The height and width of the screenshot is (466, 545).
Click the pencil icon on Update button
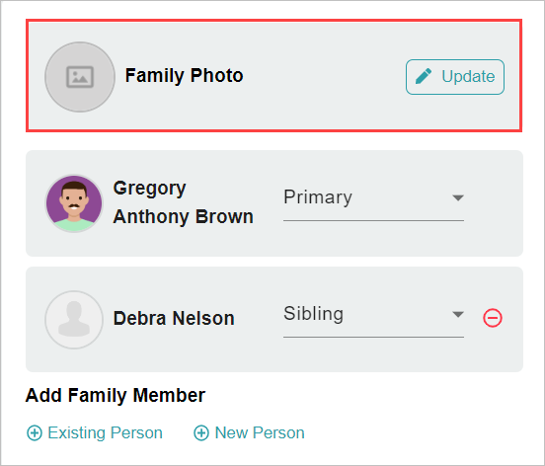point(424,76)
